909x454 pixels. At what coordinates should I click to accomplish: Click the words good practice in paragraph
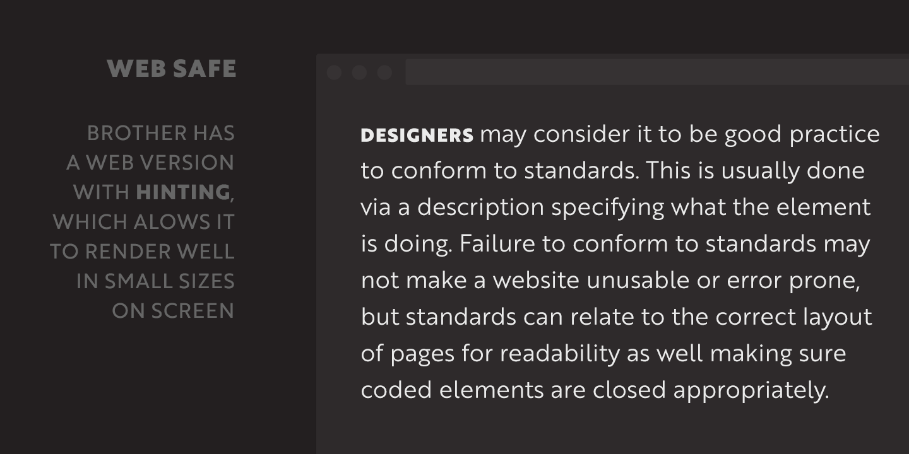pyautogui.click(x=802, y=135)
